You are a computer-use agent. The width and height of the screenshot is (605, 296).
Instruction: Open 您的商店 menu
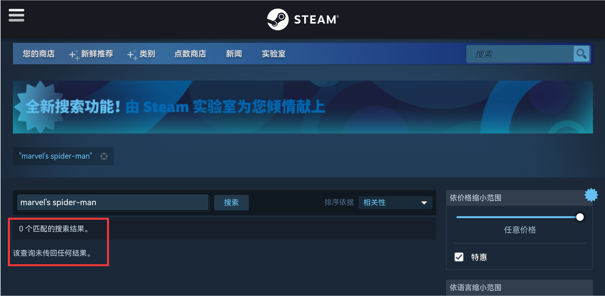point(39,54)
